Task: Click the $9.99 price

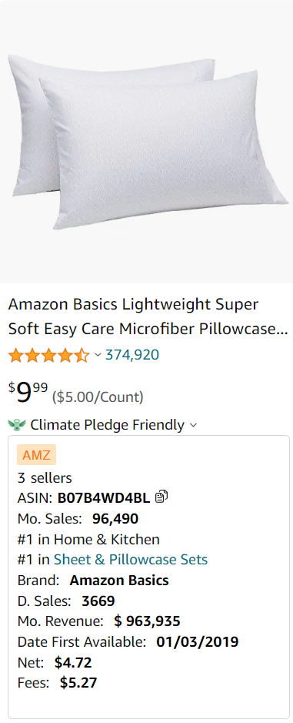Action: point(28,393)
